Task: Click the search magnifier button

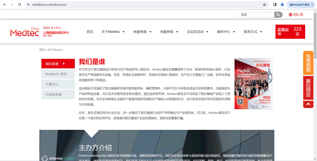Action: 278,15
